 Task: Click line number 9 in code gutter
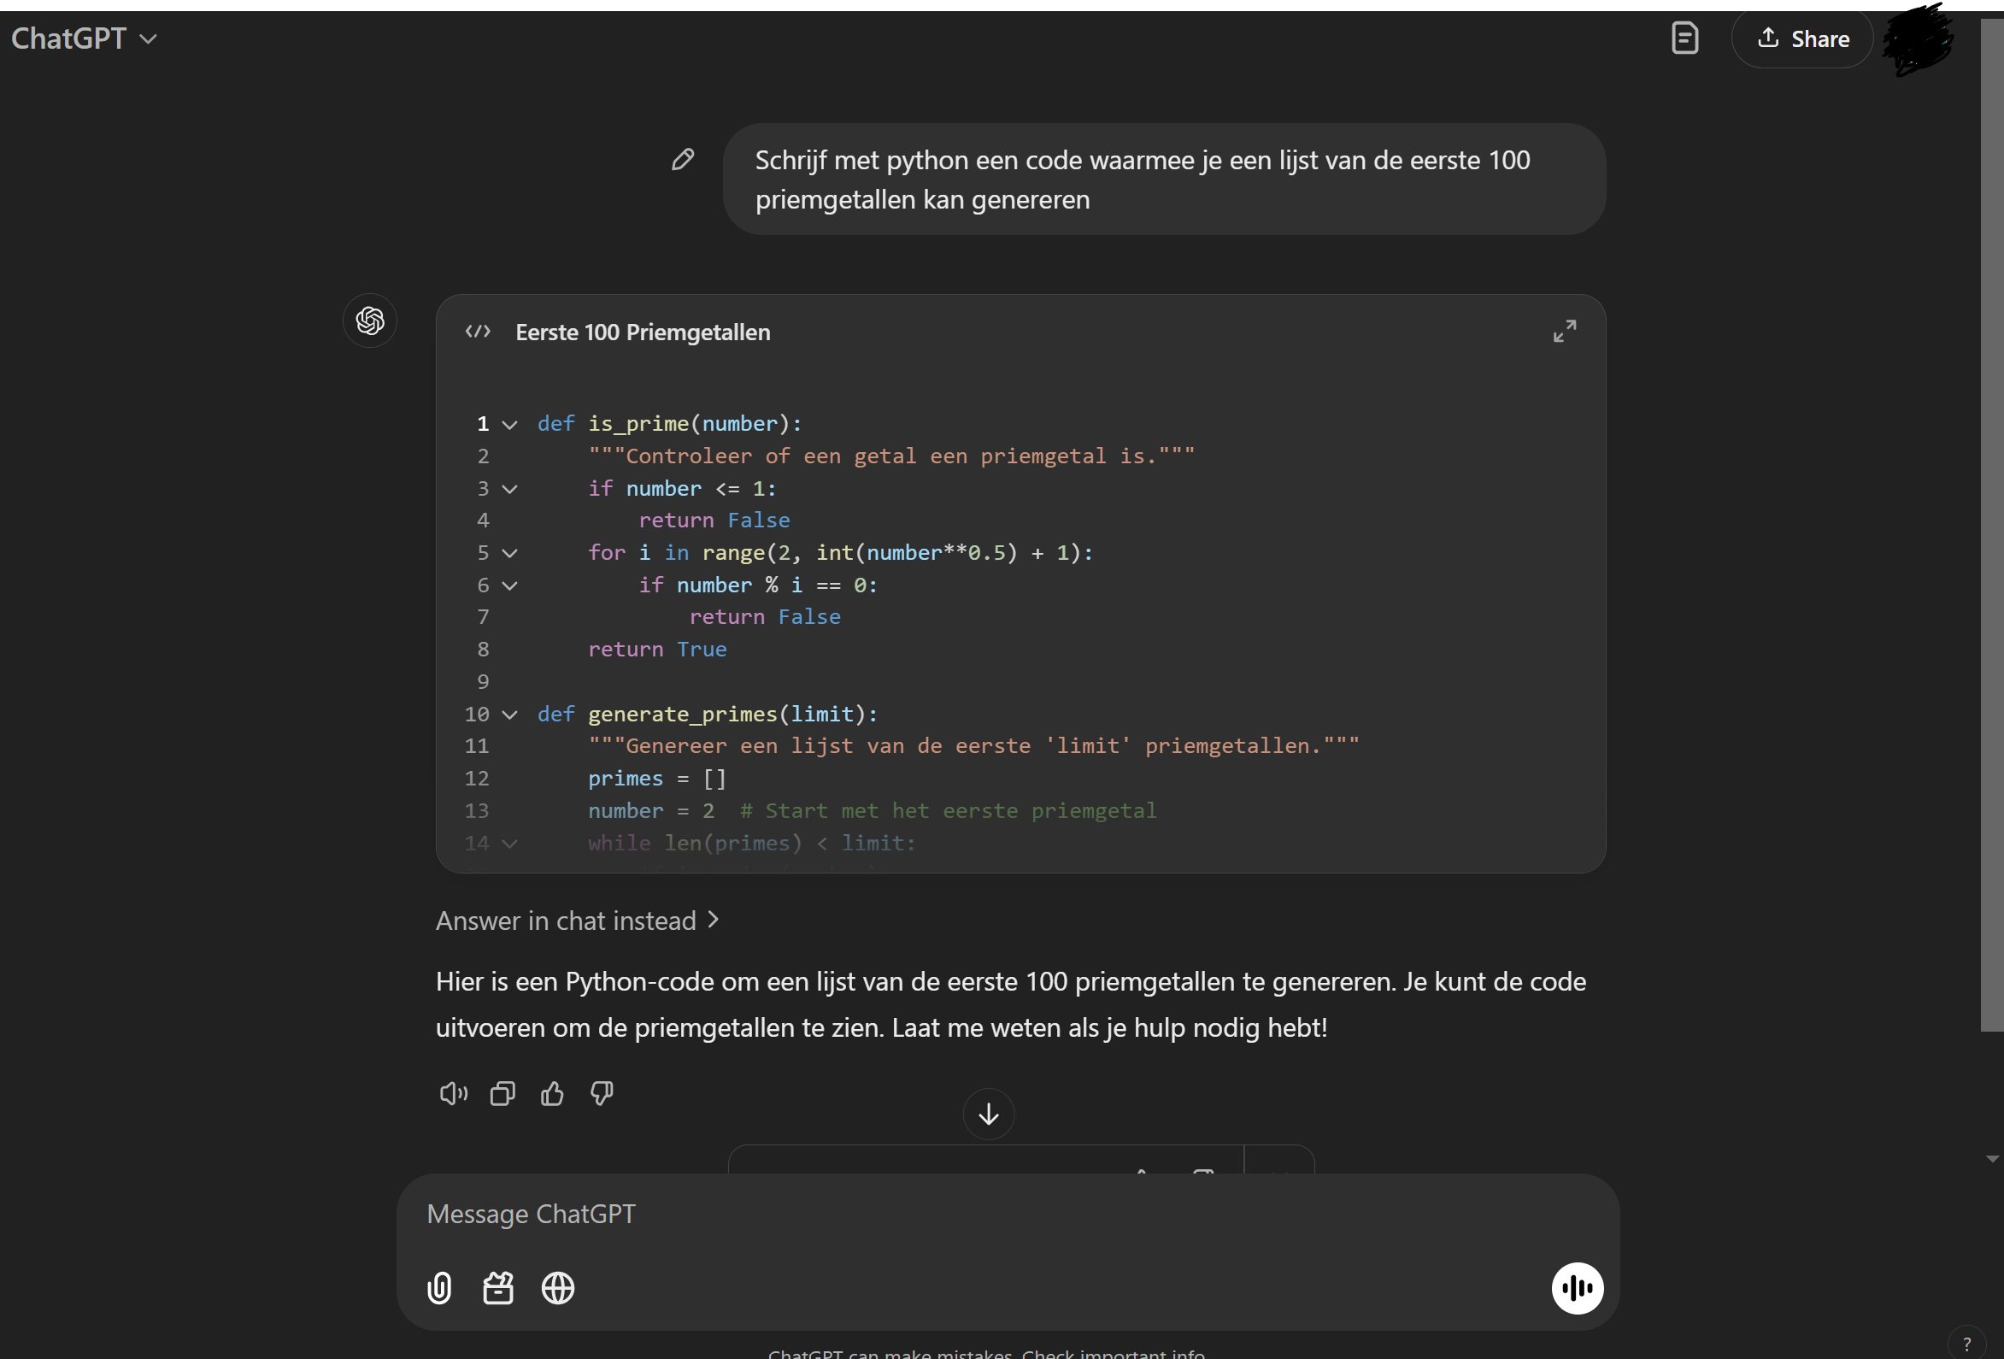tap(483, 682)
